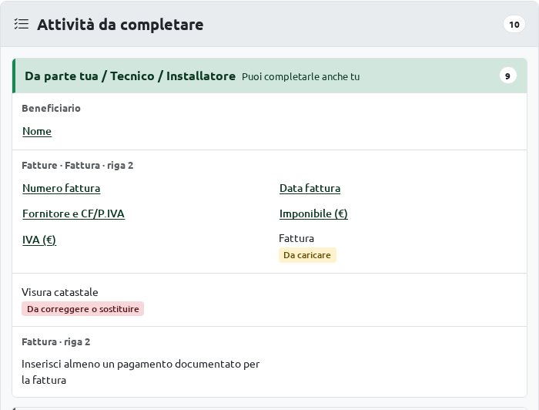Click the Attività da completare heading
Viewport: 539px width, 410px height.
[x=120, y=25]
